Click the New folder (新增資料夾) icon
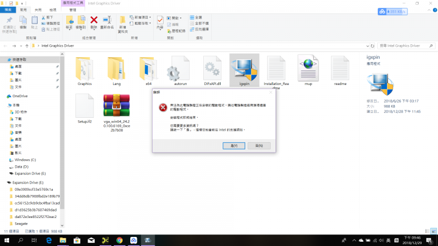This screenshot has width=438, height=246. 123,20
